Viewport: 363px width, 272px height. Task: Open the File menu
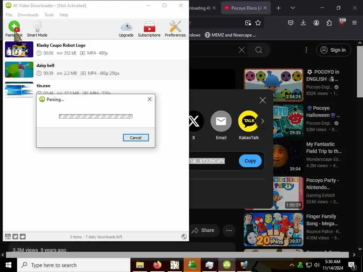[x=9, y=15]
